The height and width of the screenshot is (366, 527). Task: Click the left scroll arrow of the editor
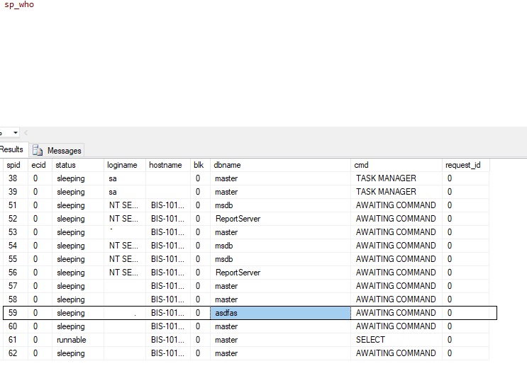[x=26, y=133]
